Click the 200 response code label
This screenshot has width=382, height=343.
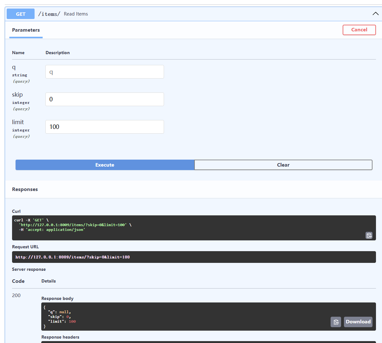click(x=16, y=295)
